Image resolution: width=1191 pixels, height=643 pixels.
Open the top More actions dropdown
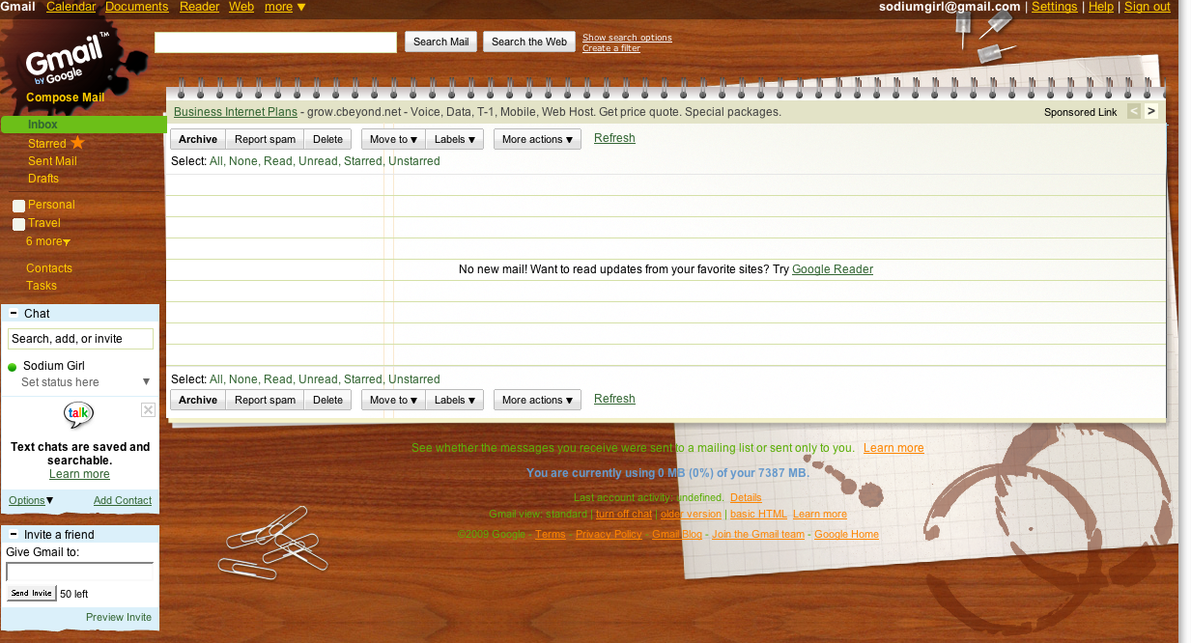pyautogui.click(x=537, y=139)
